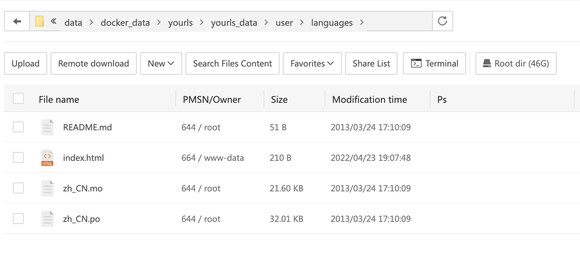Click the double chevron collapse path icon

(54, 21)
